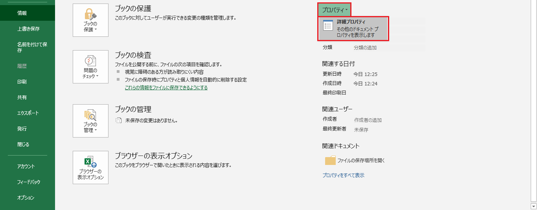Click これらの情報をファイルに保存できるようにする link
This screenshot has width=537, height=210.
click(166, 88)
